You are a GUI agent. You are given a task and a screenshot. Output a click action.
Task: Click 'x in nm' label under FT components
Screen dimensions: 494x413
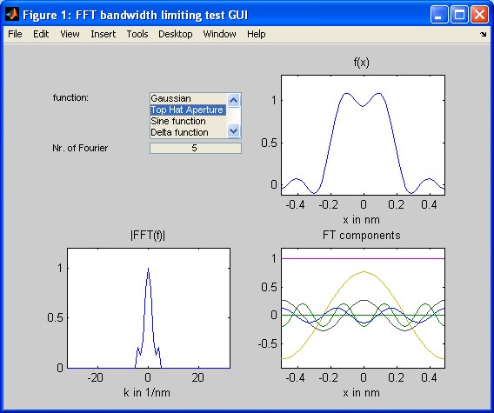(x=361, y=392)
